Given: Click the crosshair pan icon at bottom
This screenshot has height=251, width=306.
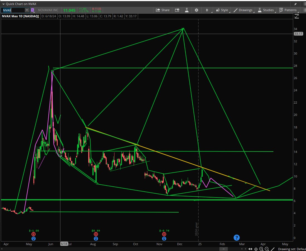Looking at the screenshot, I should (256, 249).
